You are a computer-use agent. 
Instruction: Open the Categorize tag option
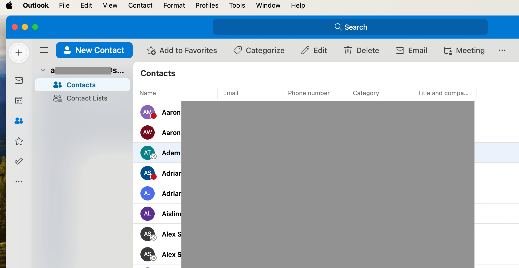(x=259, y=51)
